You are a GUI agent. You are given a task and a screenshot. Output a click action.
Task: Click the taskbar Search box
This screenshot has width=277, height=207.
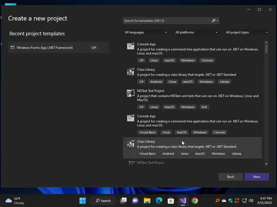point(103,201)
